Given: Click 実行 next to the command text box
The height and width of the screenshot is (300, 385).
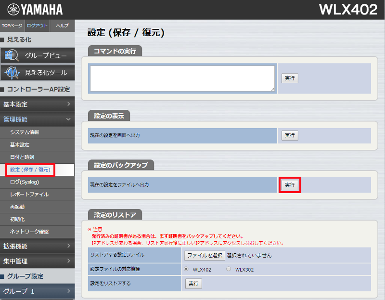Looking at the screenshot, I should tap(290, 78).
